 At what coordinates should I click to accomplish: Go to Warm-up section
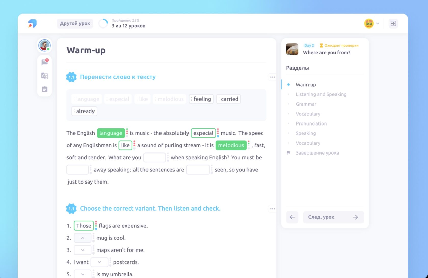pos(306,85)
